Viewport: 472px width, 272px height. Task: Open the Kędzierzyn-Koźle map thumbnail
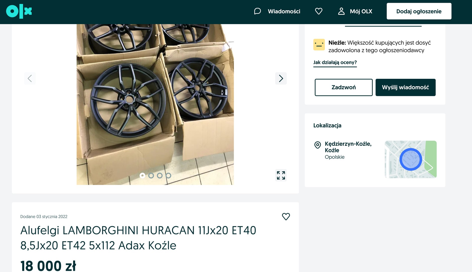[x=410, y=159]
